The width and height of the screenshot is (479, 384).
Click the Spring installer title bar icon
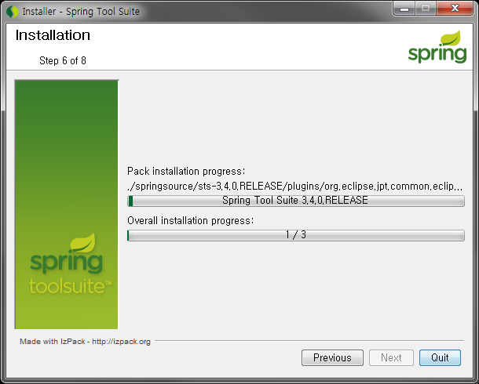point(13,12)
